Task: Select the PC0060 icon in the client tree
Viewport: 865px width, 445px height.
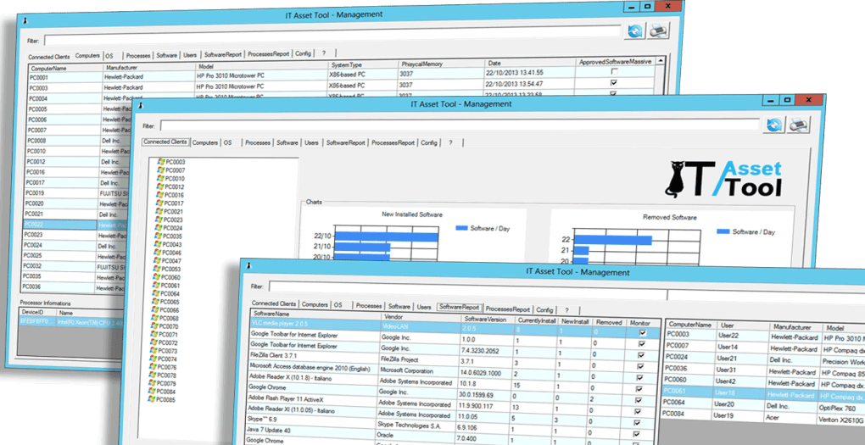Action: [x=156, y=277]
